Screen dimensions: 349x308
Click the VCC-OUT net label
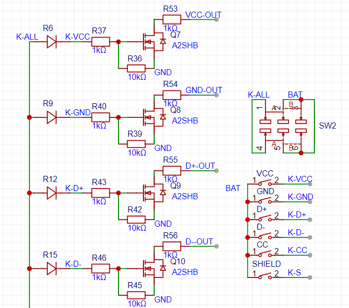203,15
